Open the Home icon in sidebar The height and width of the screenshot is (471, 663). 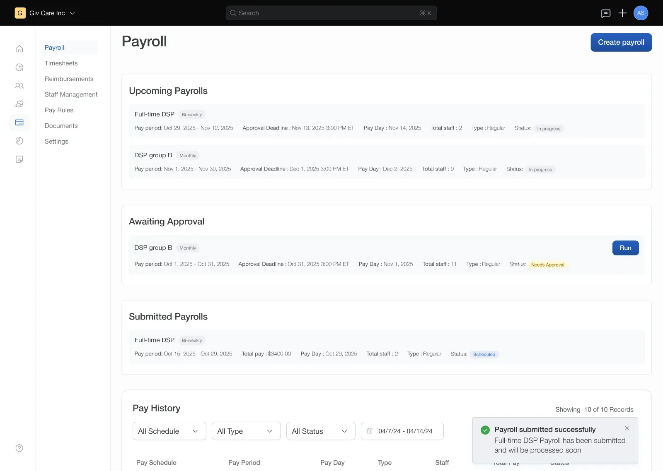(x=19, y=49)
